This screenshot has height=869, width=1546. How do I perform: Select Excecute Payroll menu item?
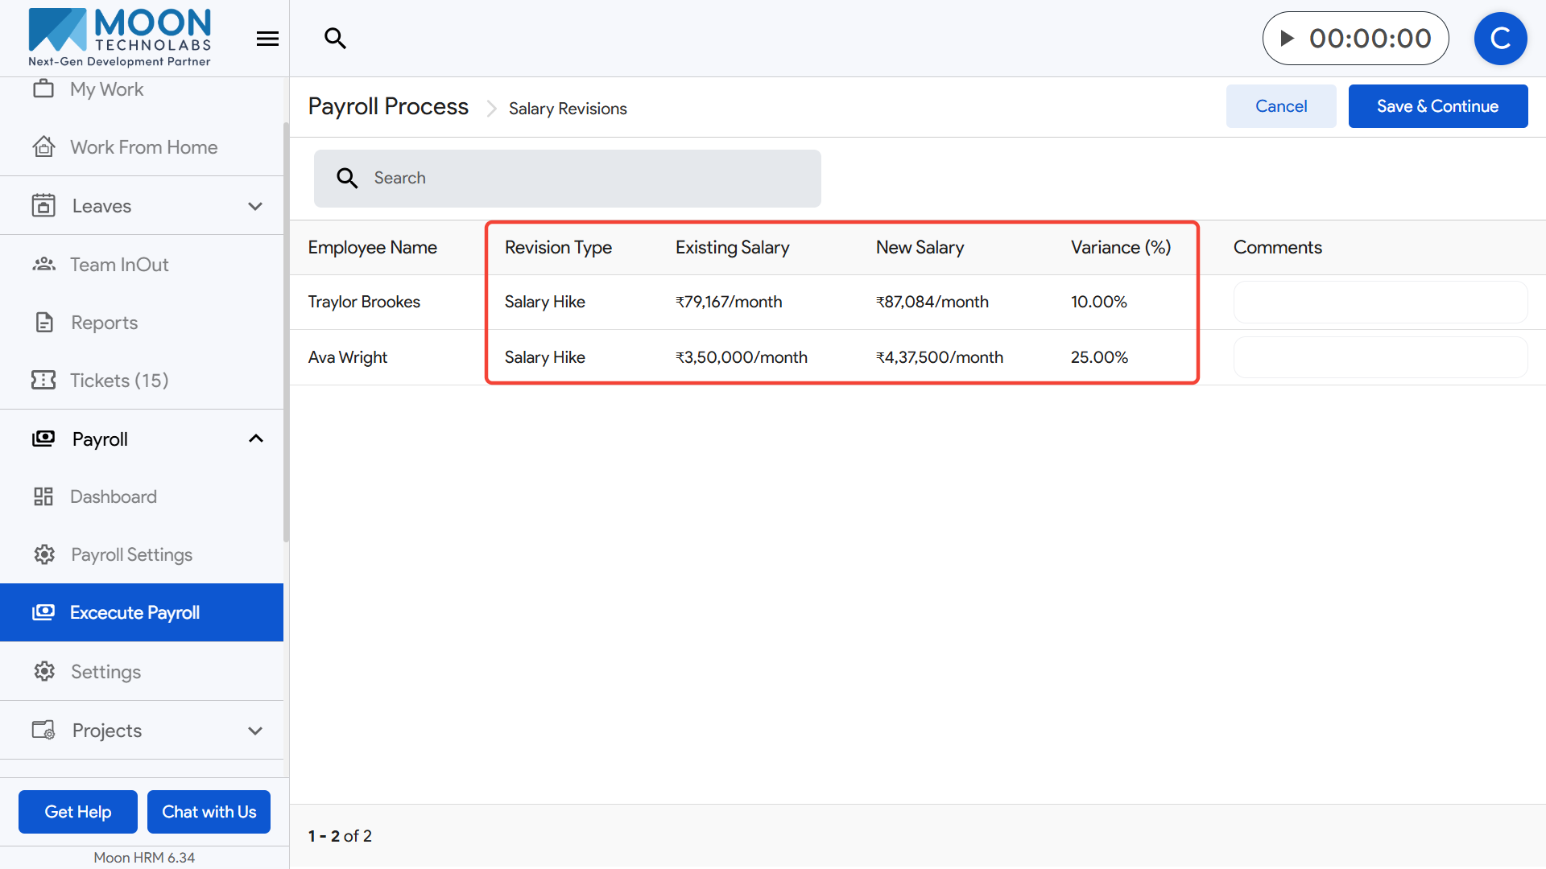pos(134,613)
